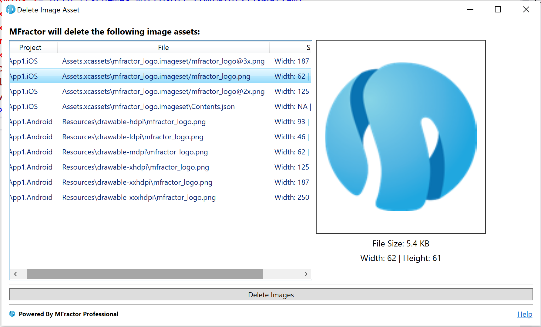Select the drawable-xhdpi mfractor_logo.png row
The height and width of the screenshot is (327, 541).
pos(161,167)
